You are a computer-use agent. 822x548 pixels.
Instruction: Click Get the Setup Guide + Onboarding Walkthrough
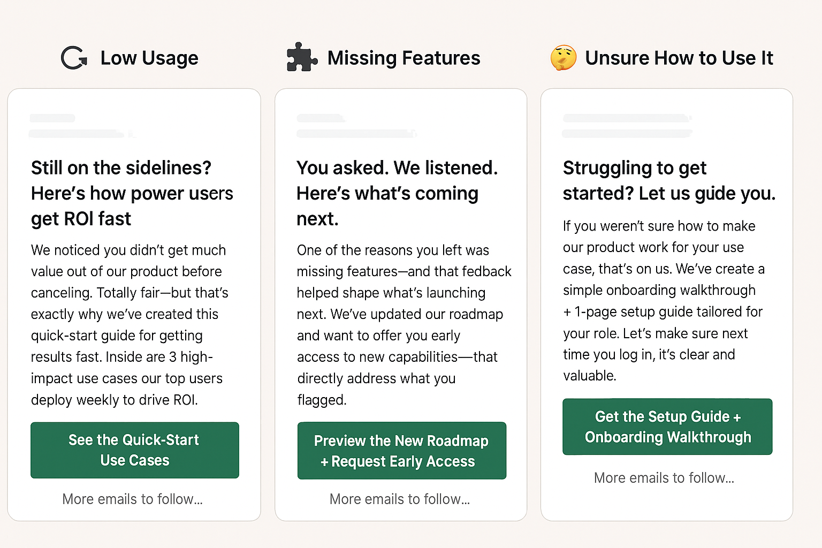click(x=667, y=427)
